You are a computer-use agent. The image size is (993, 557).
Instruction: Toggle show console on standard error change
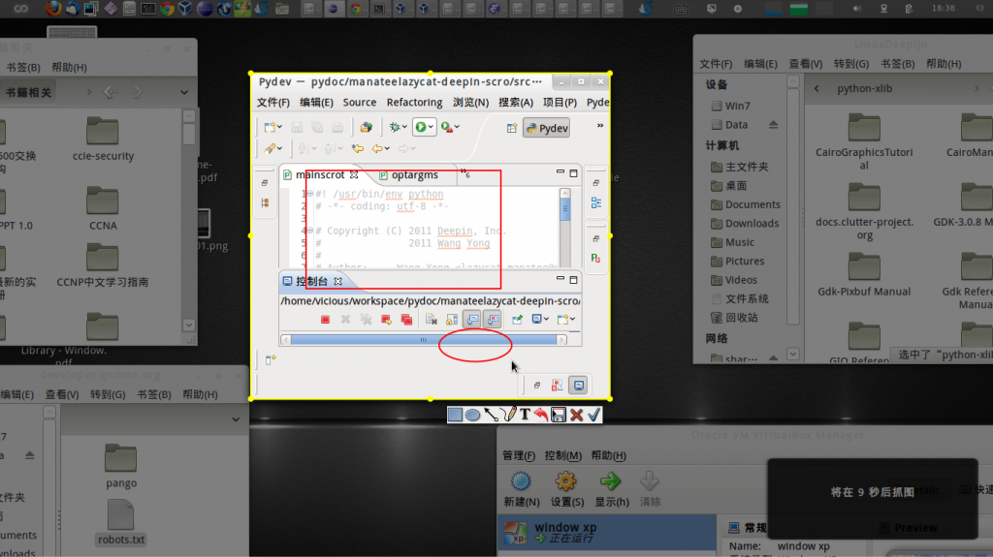[493, 320]
